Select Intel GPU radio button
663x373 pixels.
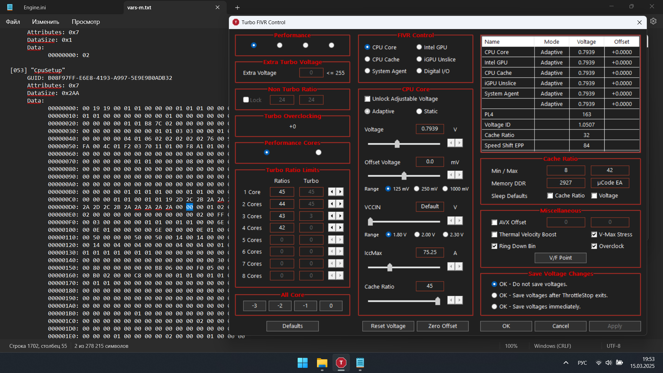[x=419, y=47]
